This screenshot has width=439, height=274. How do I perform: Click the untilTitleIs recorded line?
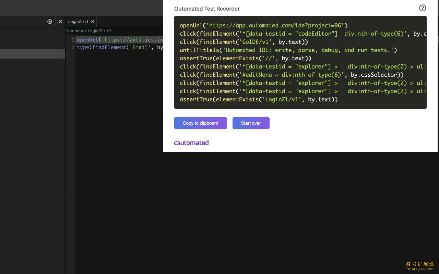pos(288,50)
